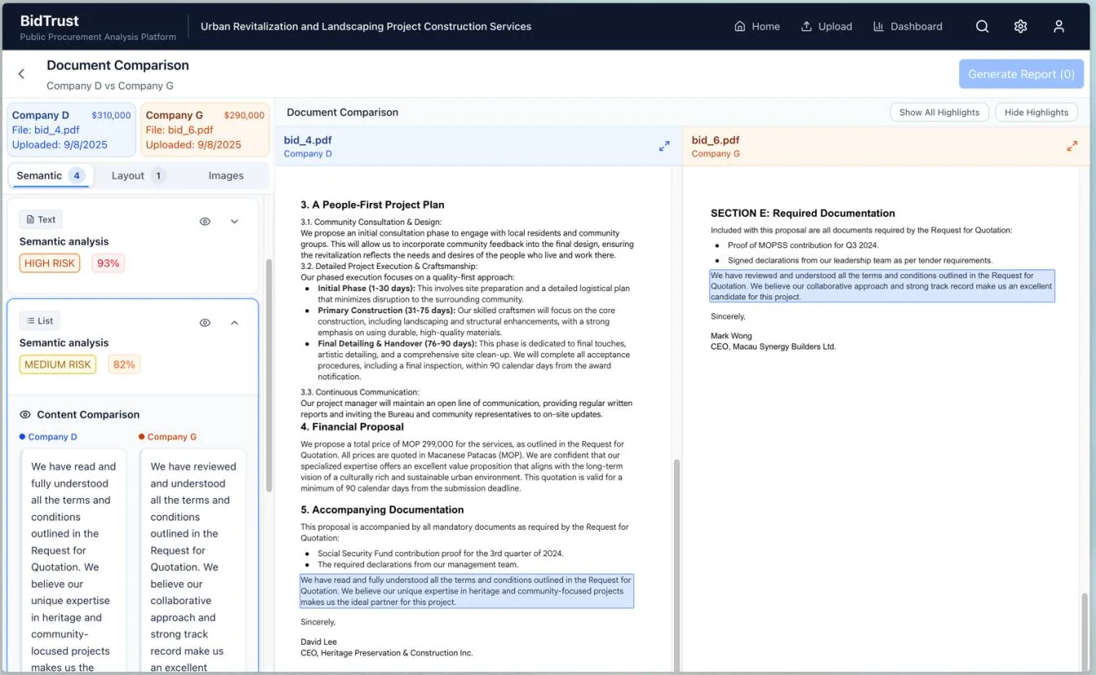Click 'Mark Wong' signature name
This screenshot has width=1096, height=675.
tap(731, 336)
